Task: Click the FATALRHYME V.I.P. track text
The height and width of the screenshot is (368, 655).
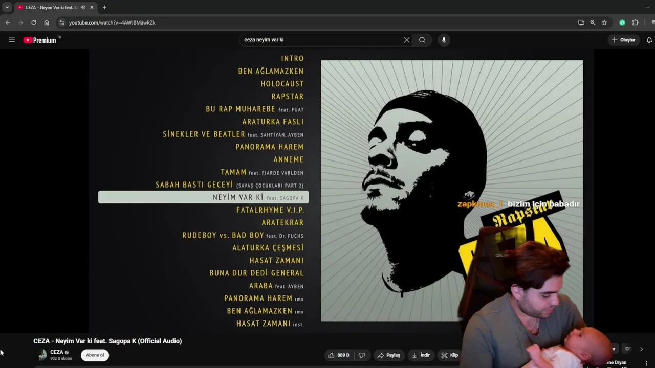Action: [270, 210]
